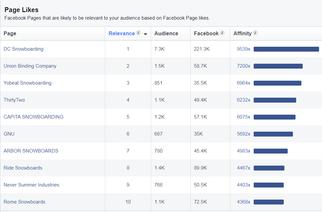Sort by the Relevance column header
Viewport: 322px width, 212px height.
(x=122, y=33)
